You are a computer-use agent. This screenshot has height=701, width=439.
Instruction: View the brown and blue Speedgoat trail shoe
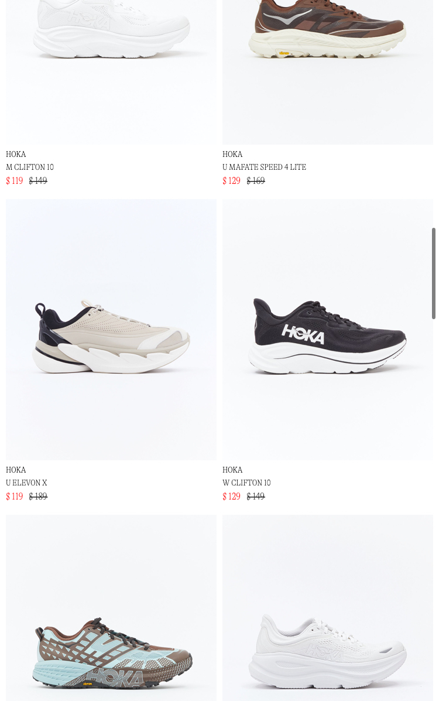coord(111,608)
